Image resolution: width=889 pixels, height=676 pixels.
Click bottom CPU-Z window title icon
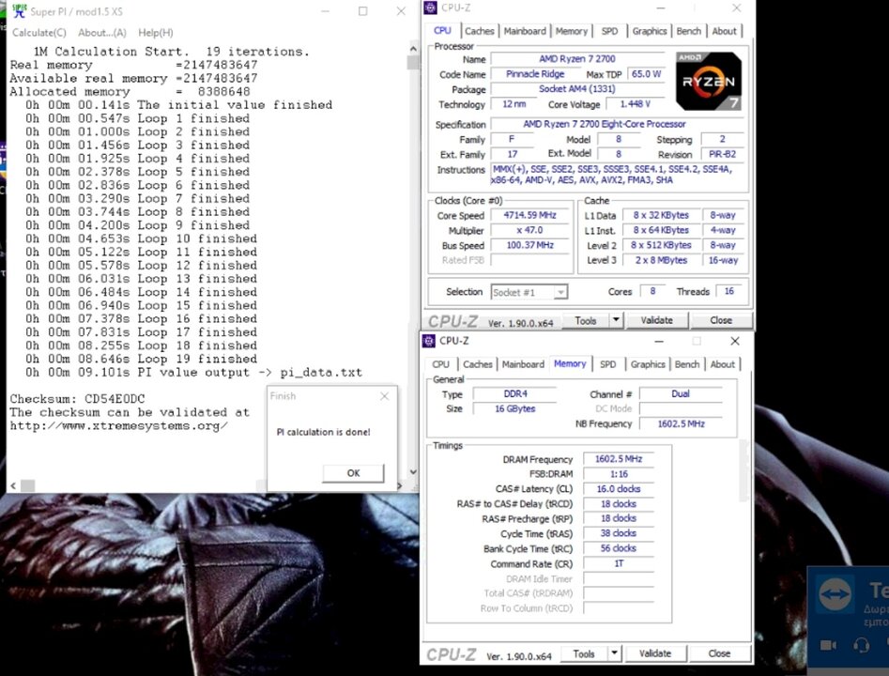(x=429, y=341)
